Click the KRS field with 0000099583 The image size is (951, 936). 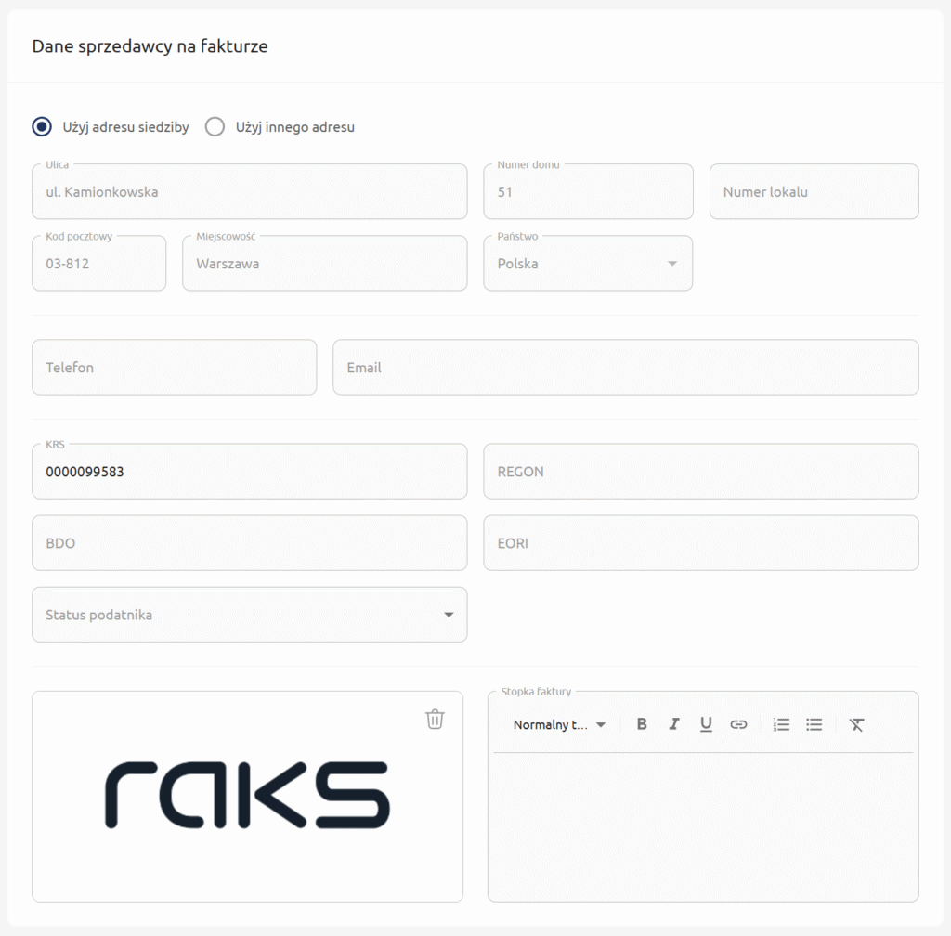(x=249, y=472)
